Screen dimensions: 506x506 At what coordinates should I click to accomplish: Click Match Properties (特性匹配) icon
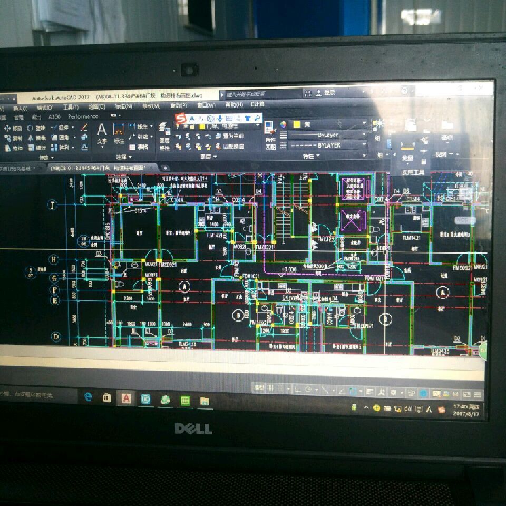(270, 135)
